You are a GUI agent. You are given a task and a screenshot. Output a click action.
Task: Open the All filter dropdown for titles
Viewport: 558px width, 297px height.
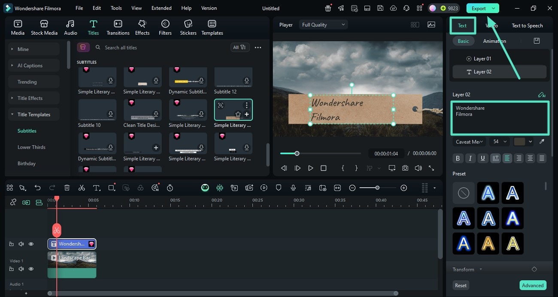pos(240,48)
